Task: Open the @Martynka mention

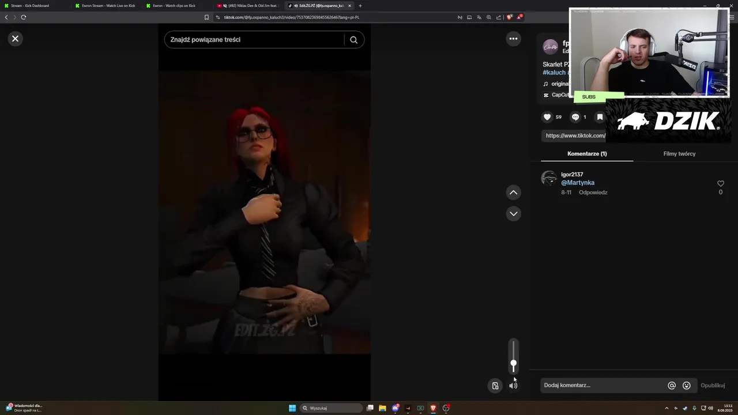Action: pyautogui.click(x=578, y=183)
